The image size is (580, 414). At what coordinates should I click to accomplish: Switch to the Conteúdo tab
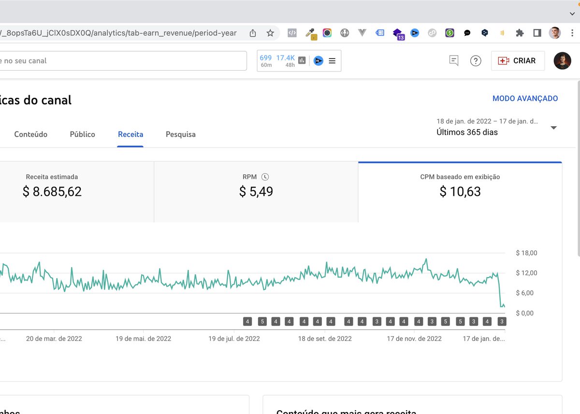31,134
